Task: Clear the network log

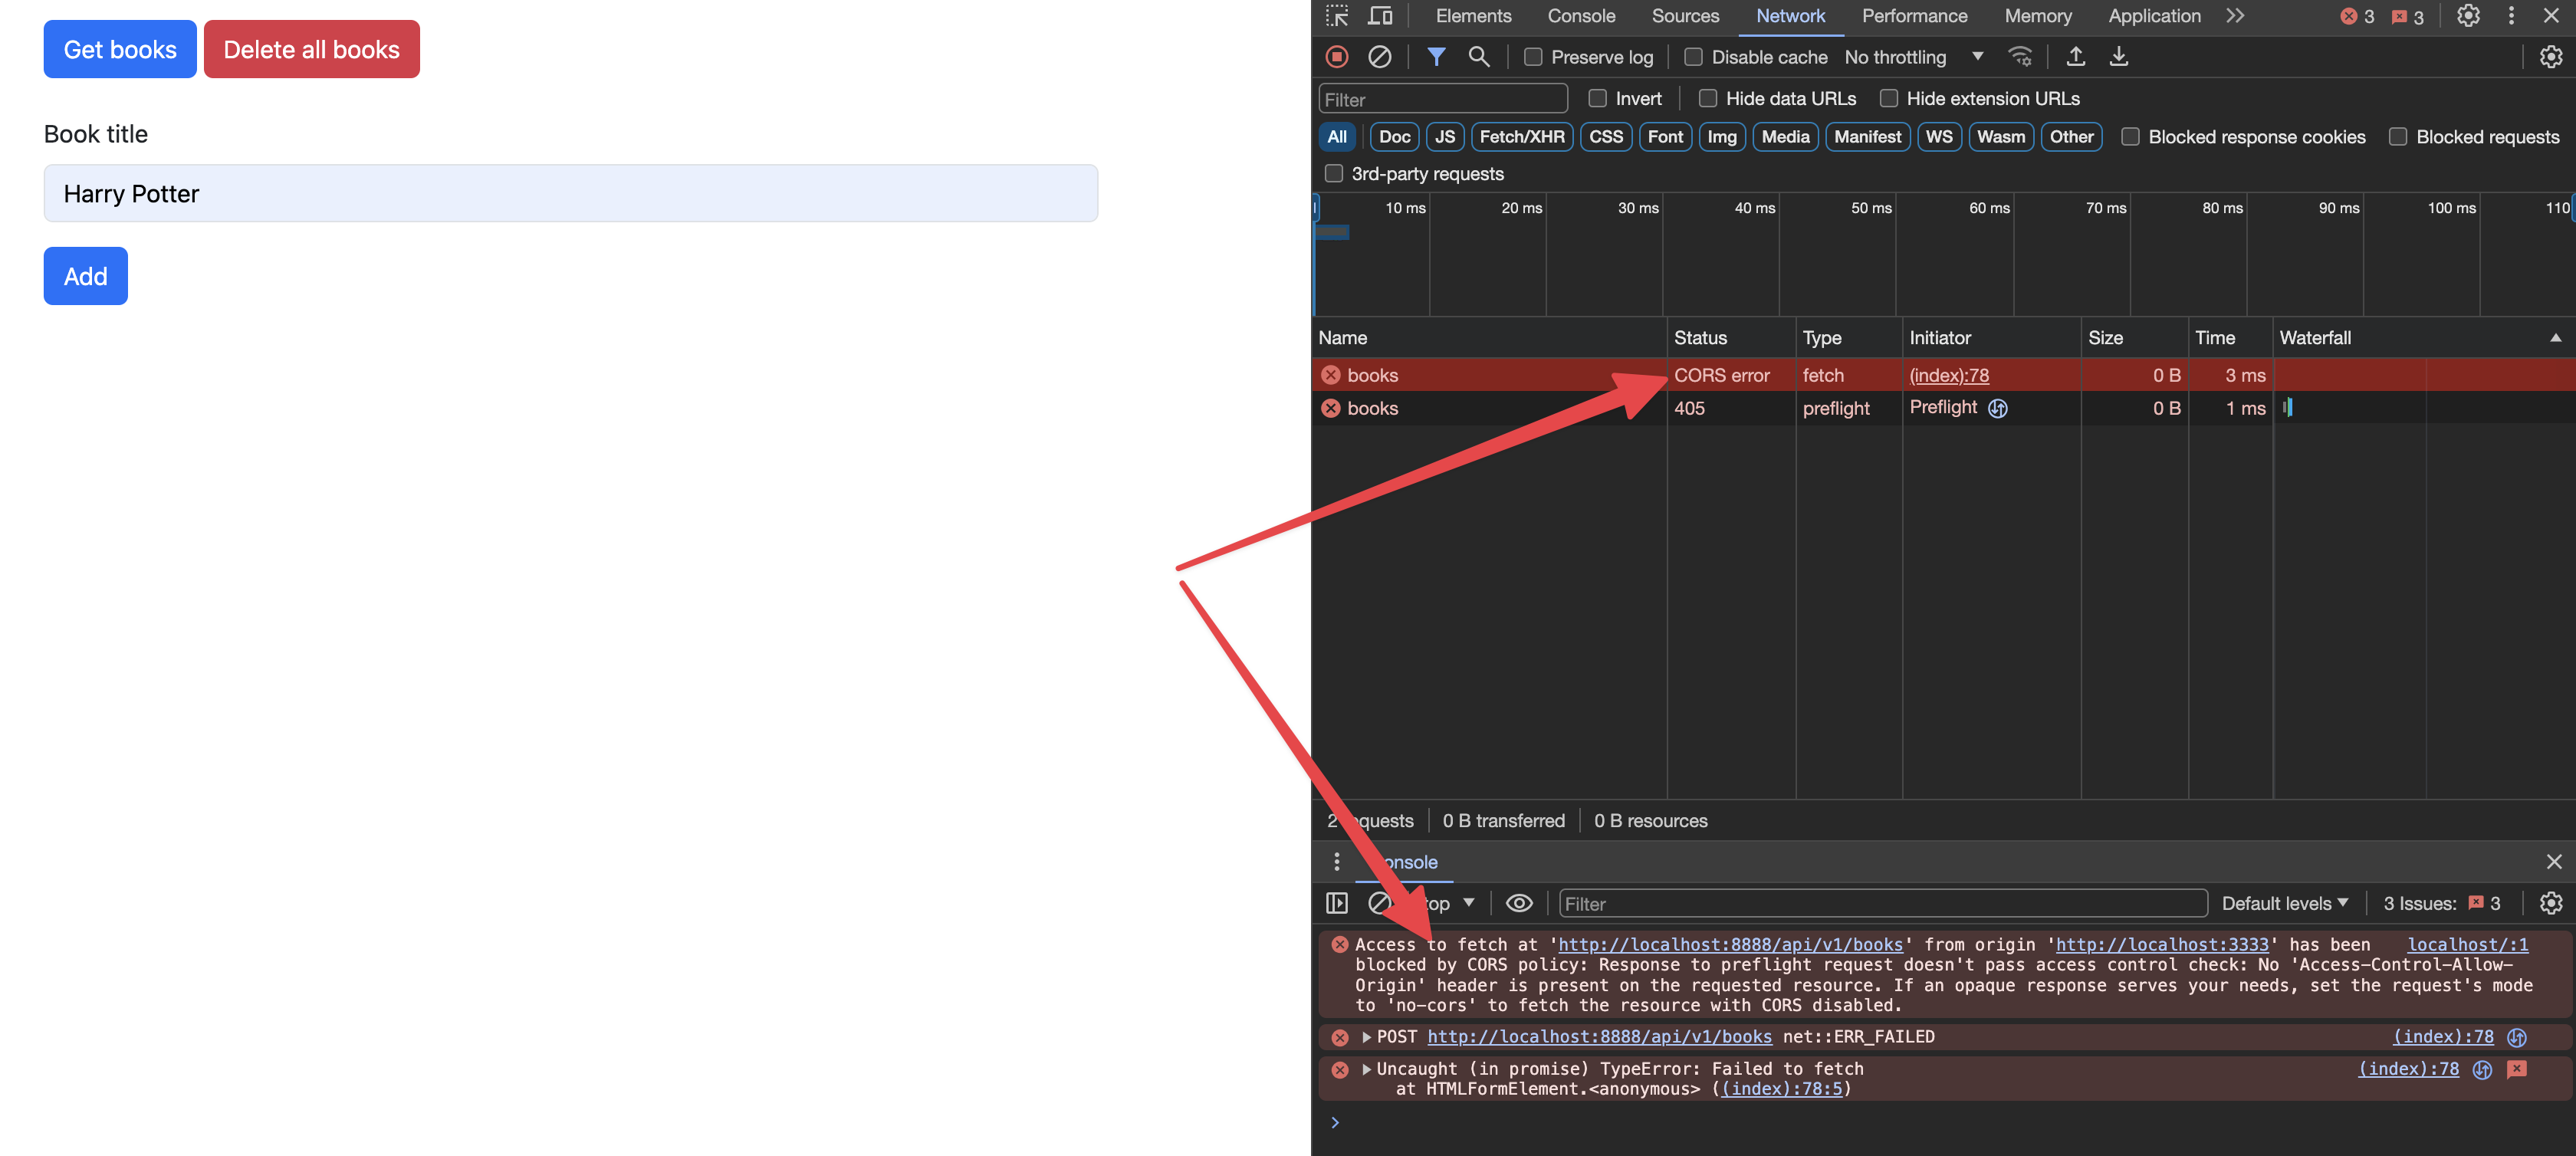Action: point(1379,57)
